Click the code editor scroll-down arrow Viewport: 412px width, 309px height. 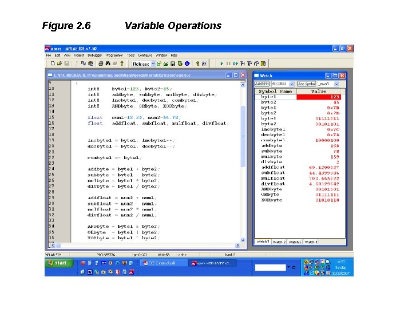(x=243, y=240)
